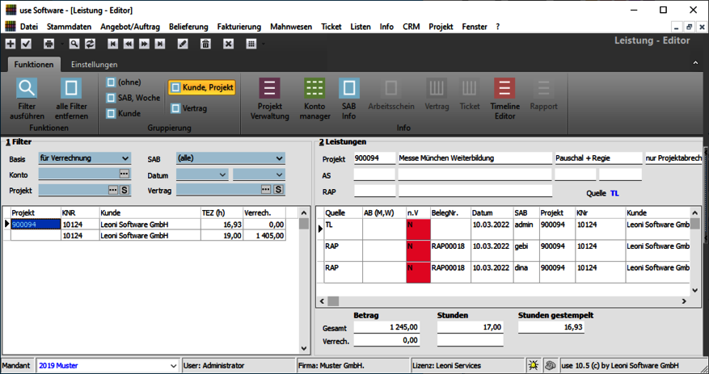The width and height of the screenshot is (709, 374).
Task: Open the Timeline Editor
Action: [x=504, y=99]
